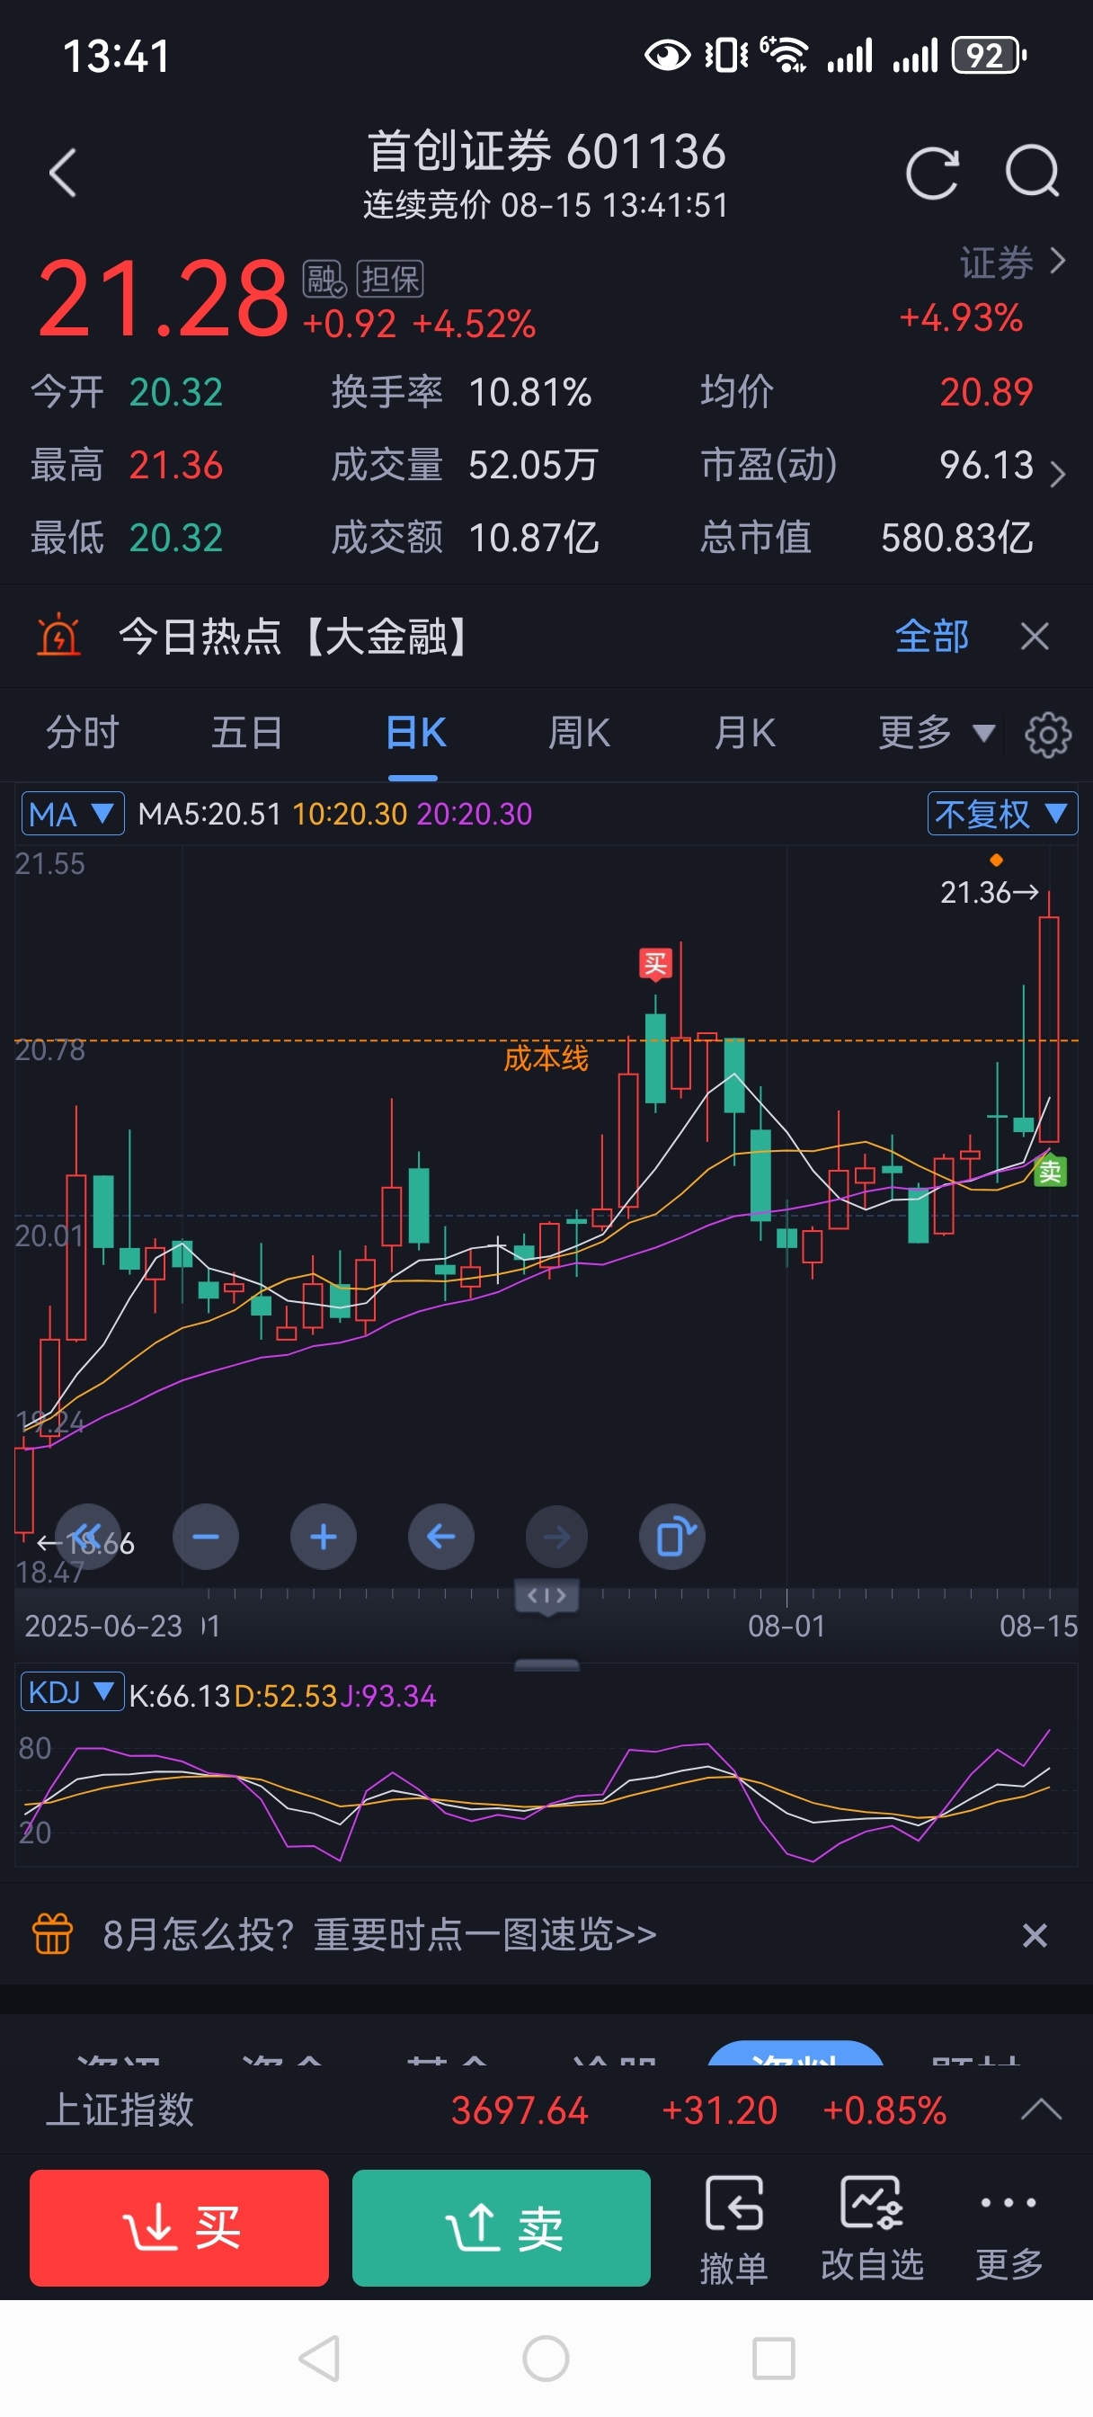Jump to earliest chart data (double arrow)
1093x2417 pixels.
(88, 1537)
